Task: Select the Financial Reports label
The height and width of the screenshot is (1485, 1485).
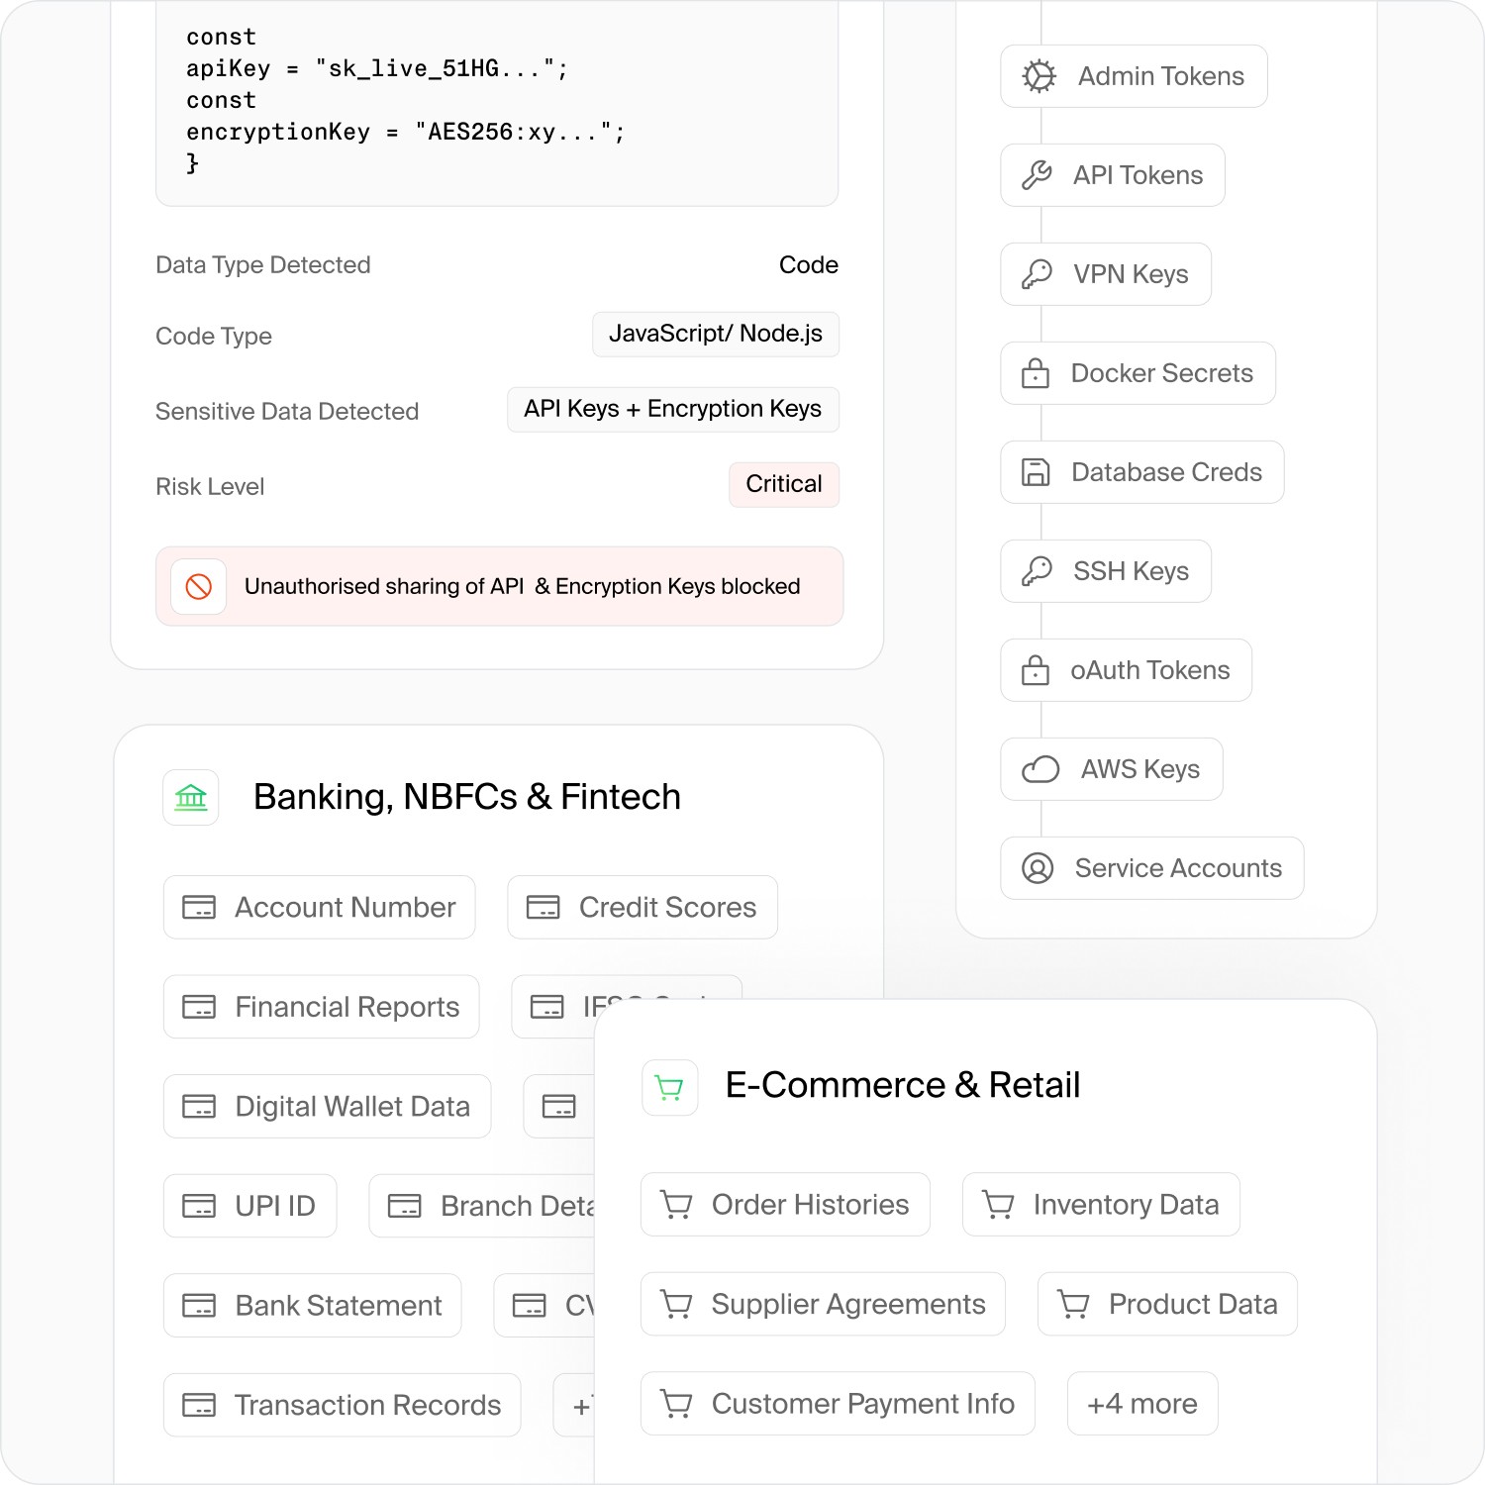Action: tap(347, 1007)
